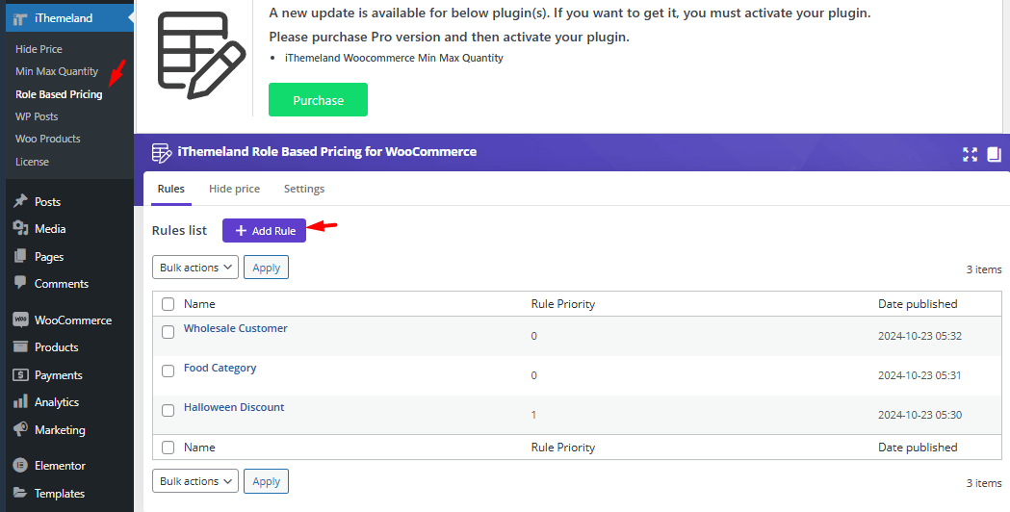Open Analytics via its bar chart icon
The height and width of the screenshot is (512, 1010).
point(20,402)
